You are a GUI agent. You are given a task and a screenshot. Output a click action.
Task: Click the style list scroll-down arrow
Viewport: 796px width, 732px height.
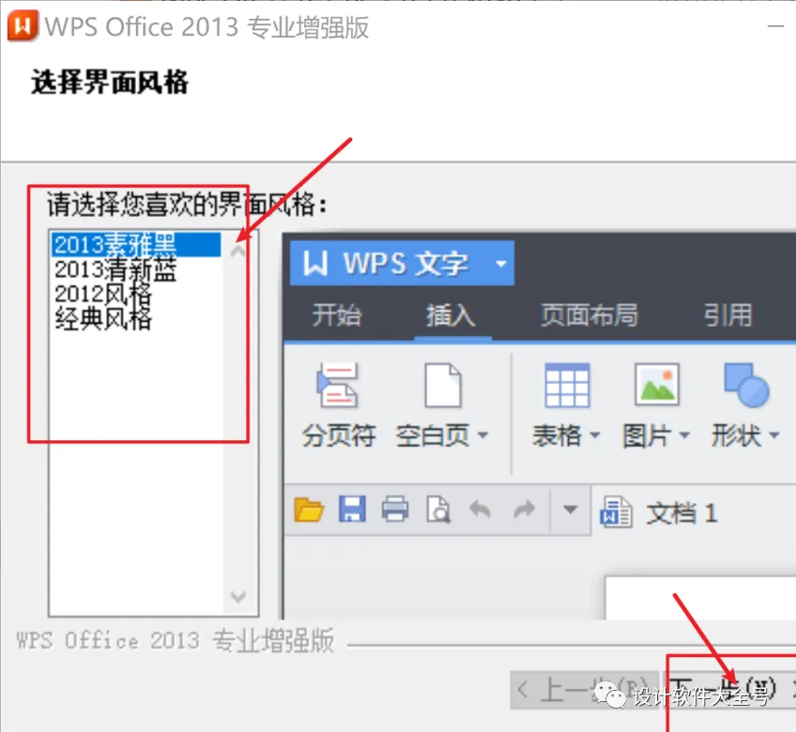[x=238, y=597]
